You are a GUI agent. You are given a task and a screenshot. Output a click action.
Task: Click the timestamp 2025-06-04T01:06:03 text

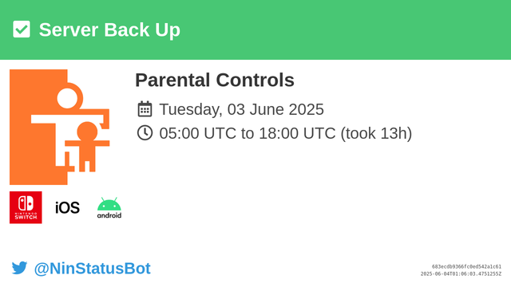(461, 274)
